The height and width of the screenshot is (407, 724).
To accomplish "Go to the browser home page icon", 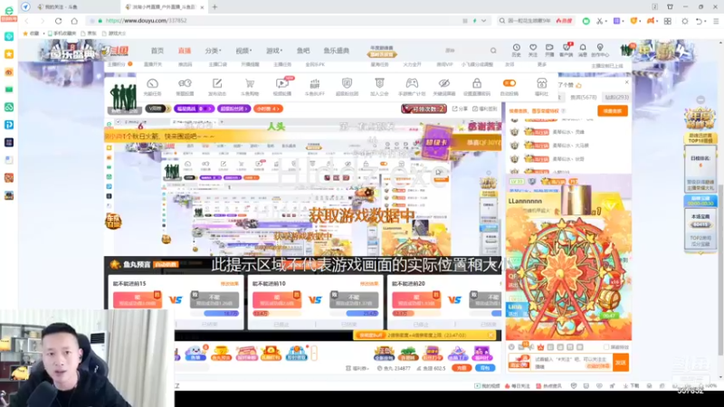I will click(74, 21).
